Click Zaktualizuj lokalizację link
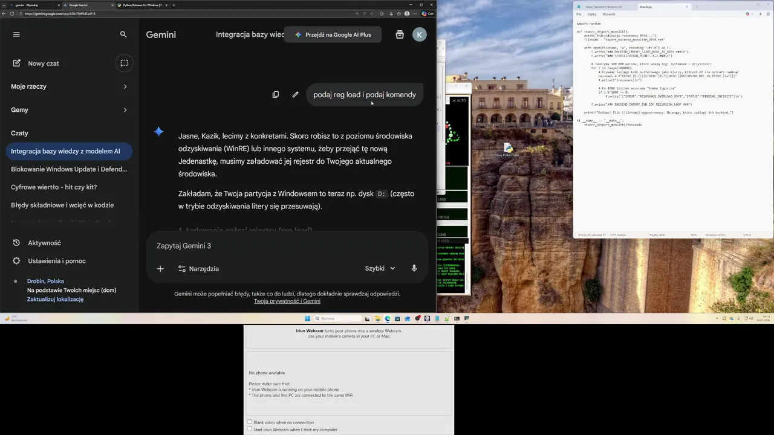 tap(55, 299)
